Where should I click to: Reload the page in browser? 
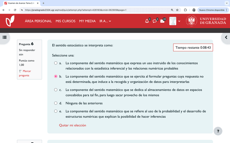[x=15, y=10]
